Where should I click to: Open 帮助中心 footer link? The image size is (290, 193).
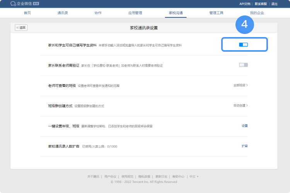click(x=178, y=176)
